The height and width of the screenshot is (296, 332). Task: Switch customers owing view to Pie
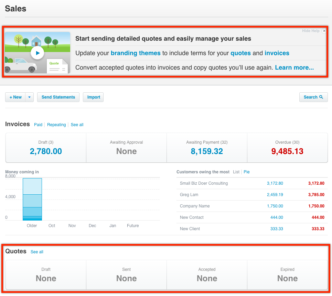tap(247, 172)
